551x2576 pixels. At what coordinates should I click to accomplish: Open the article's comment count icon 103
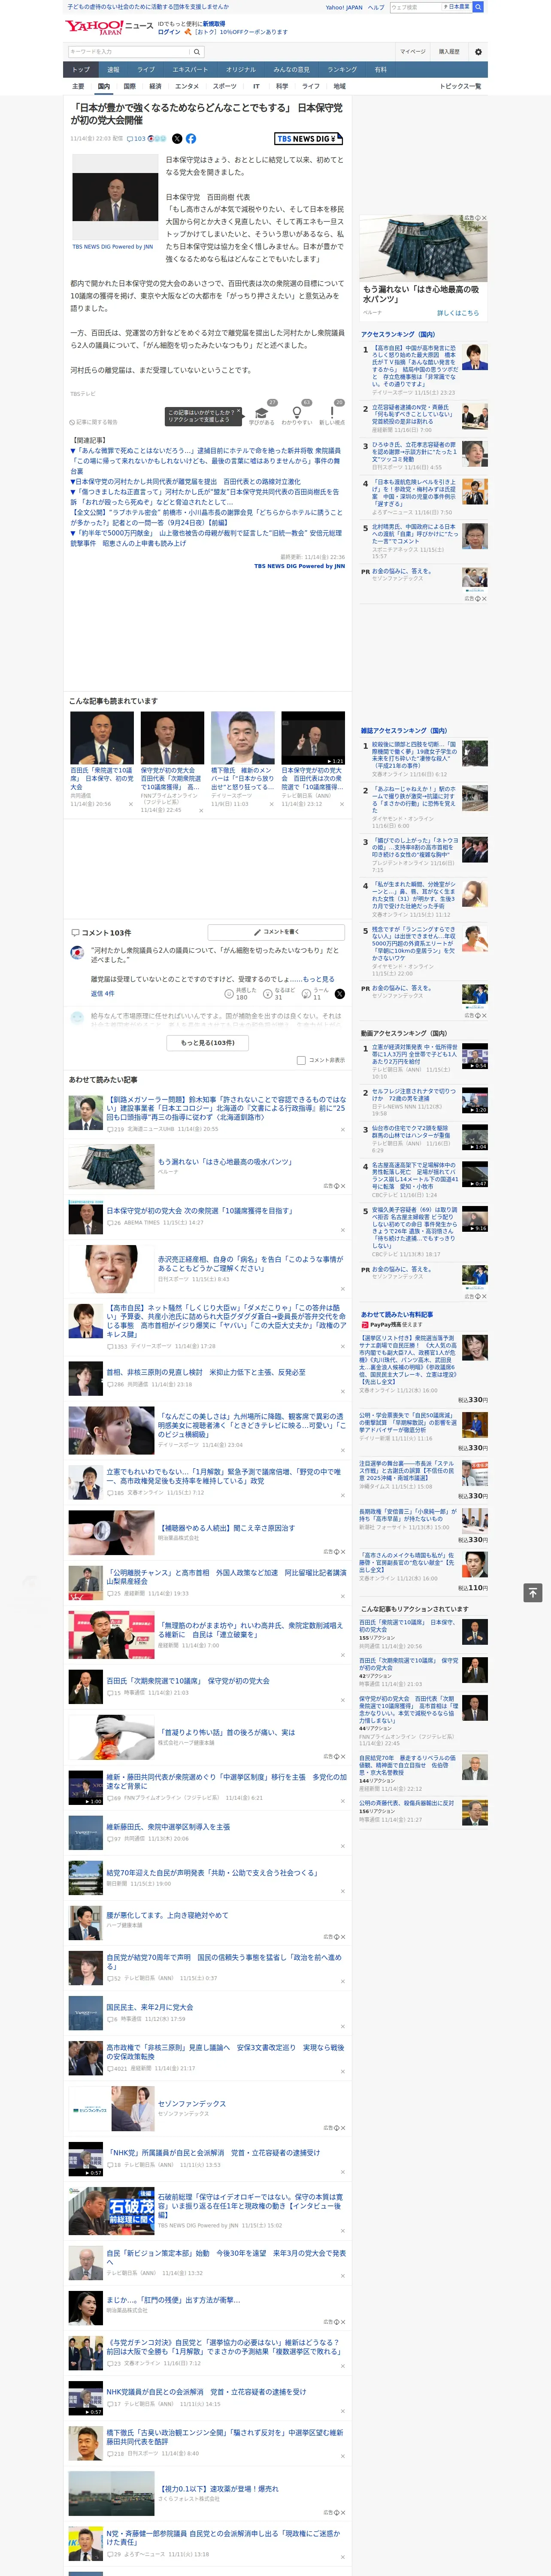click(x=136, y=139)
